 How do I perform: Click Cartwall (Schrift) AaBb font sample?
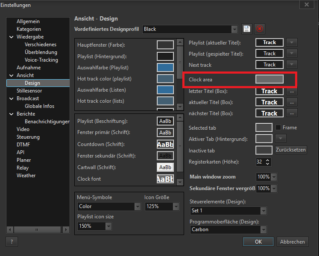(x=165, y=167)
